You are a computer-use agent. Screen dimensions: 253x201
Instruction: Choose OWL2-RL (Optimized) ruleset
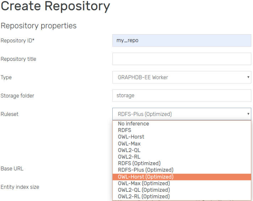click(x=182, y=196)
